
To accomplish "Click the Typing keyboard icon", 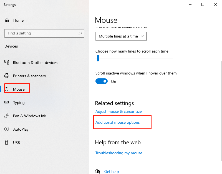I will click(x=7, y=103).
